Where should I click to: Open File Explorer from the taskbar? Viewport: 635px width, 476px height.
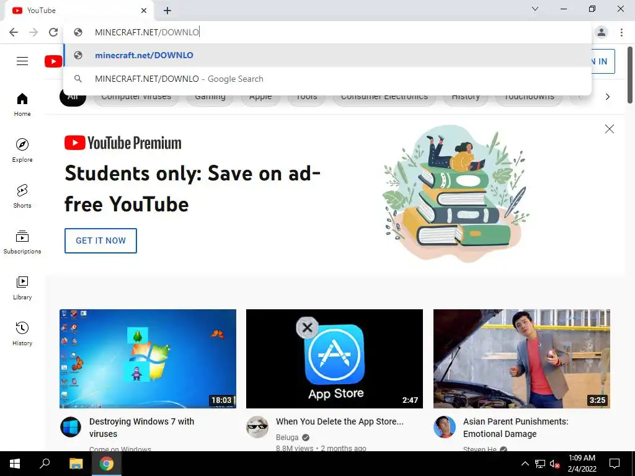(x=76, y=464)
